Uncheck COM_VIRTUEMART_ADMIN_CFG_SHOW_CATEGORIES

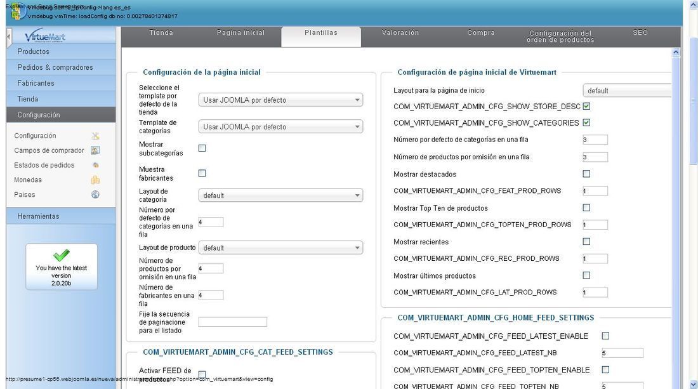[x=587, y=123]
